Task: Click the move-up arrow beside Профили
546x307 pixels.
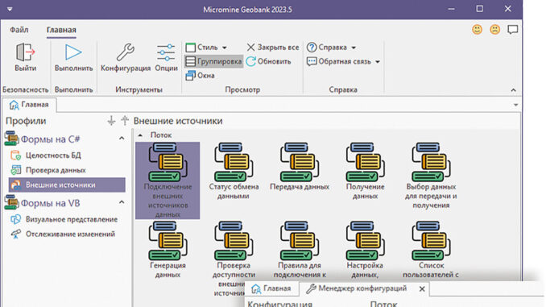Action: pos(125,121)
